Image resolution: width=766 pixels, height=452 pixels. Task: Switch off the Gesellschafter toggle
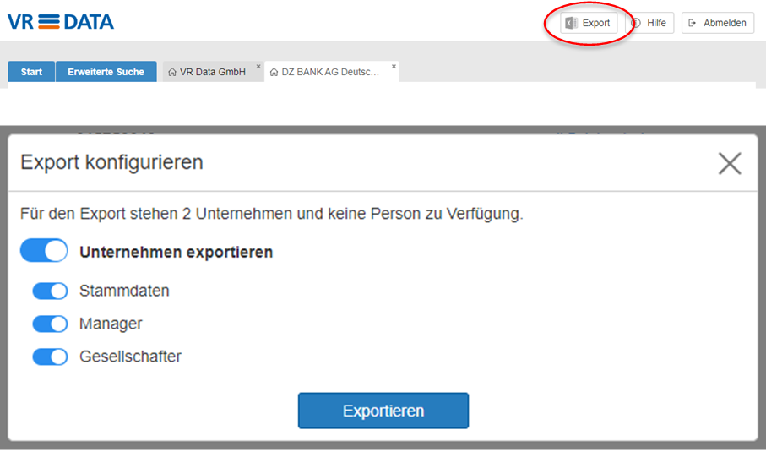[x=50, y=357]
